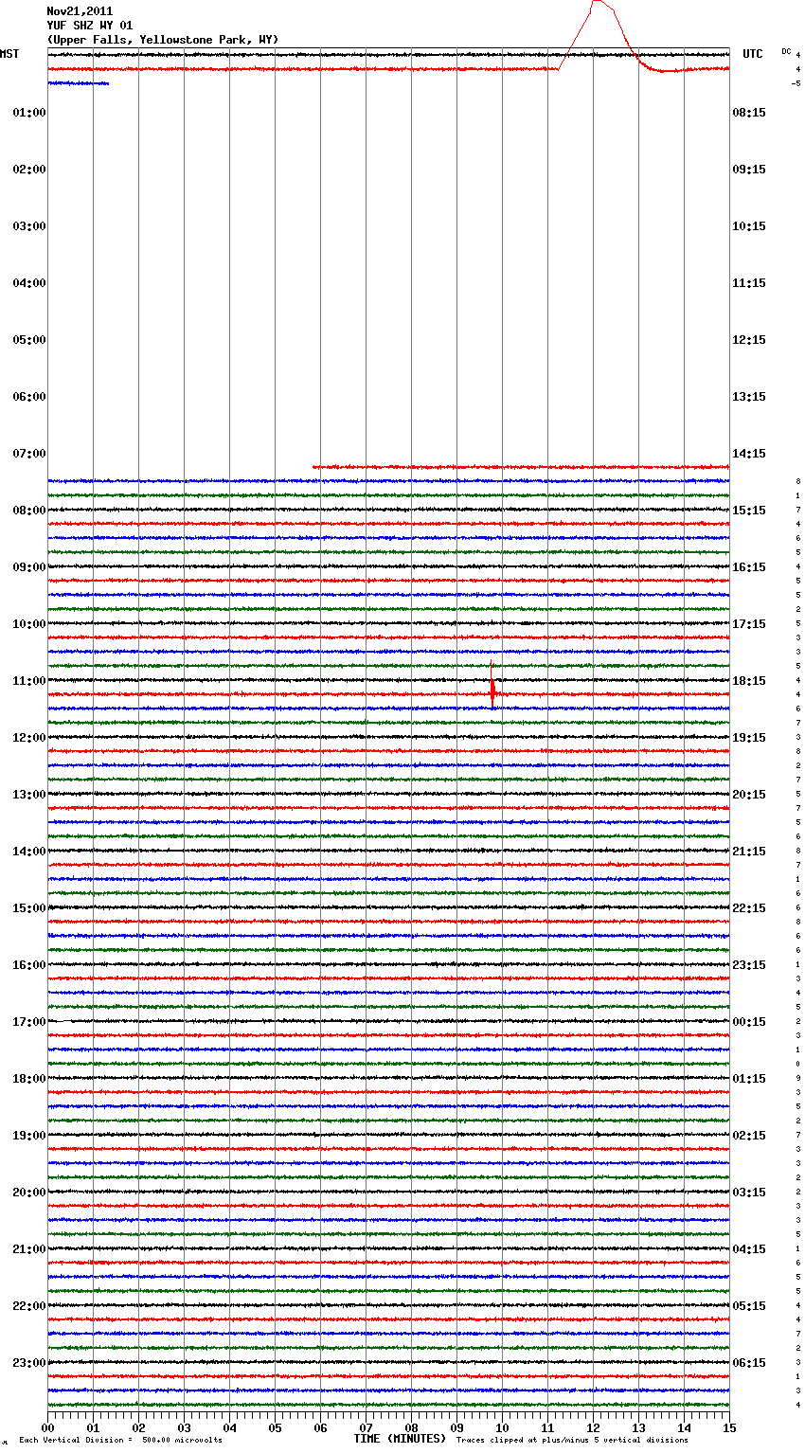This screenshot has height=1453, width=805.
Task: Click the 06:15 UTC time label
Action: tap(749, 1363)
